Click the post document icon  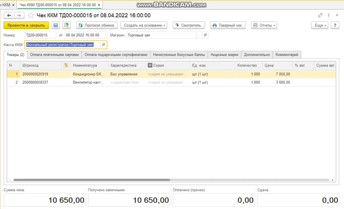pos(67,25)
